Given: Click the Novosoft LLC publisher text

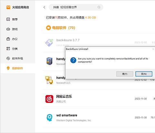Looking at the screenshot, I should [63, 83].
